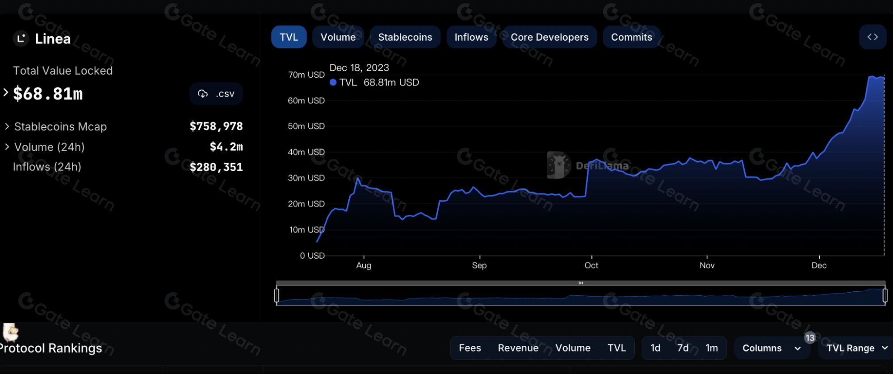Viewport: 893px width, 374px height.
Task: Click the left handle of chart range slider
Action: pyautogui.click(x=277, y=295)
